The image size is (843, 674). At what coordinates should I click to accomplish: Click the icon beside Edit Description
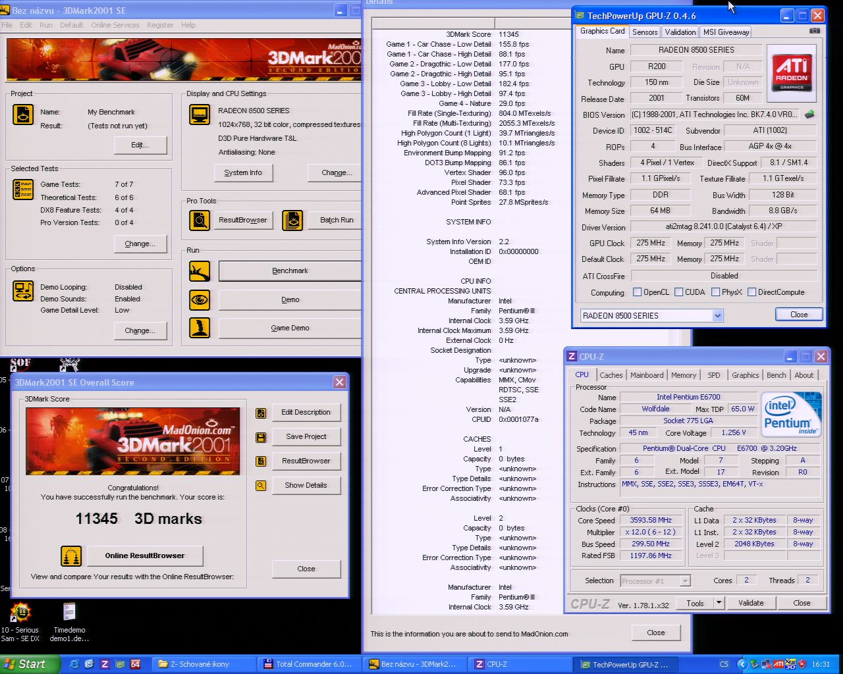[261, 413]
